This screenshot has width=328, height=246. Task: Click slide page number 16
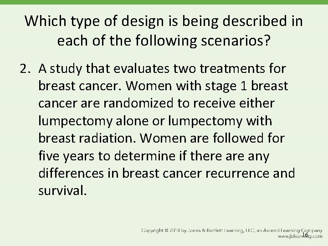click(305, 235)
